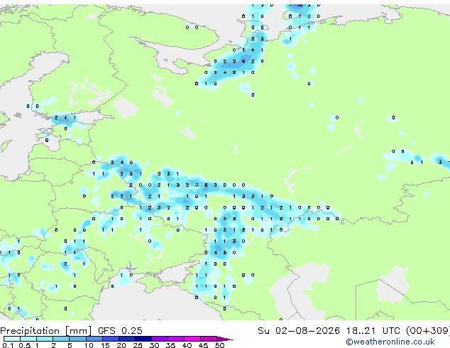The image size is (450, 348).
Task: Select the 25–30 mm dark blue swatch
Action: (x=143, y=339)
